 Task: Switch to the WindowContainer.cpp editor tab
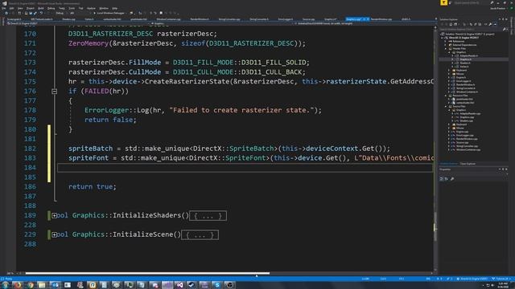tap(168, 19)
